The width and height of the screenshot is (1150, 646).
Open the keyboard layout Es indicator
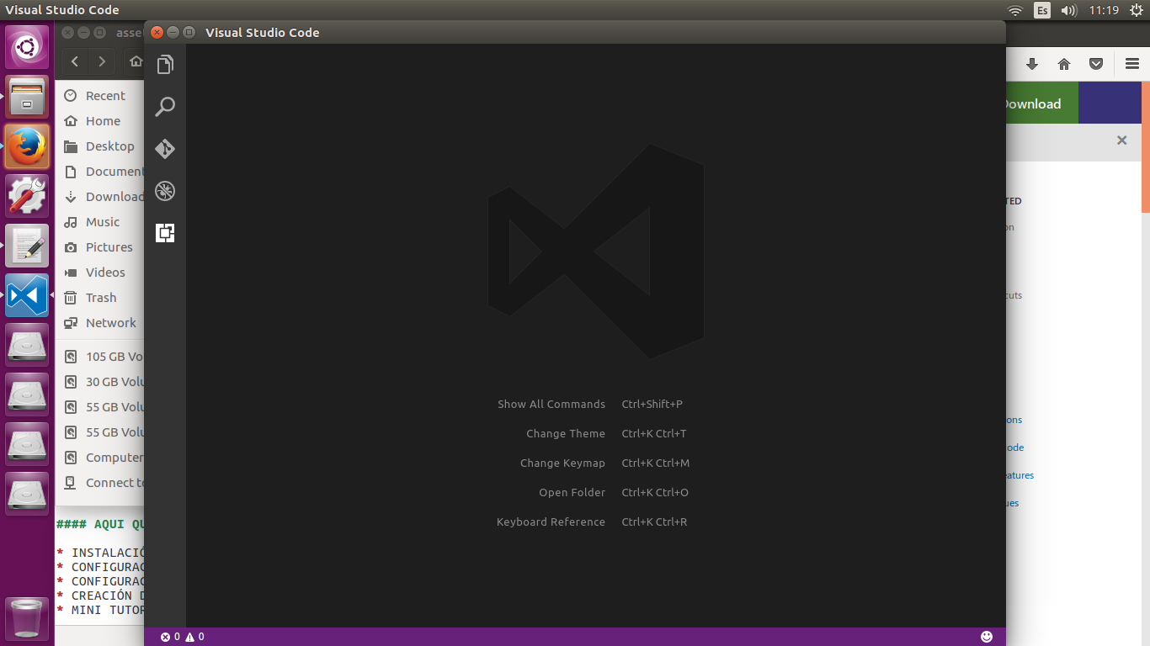1042,10
